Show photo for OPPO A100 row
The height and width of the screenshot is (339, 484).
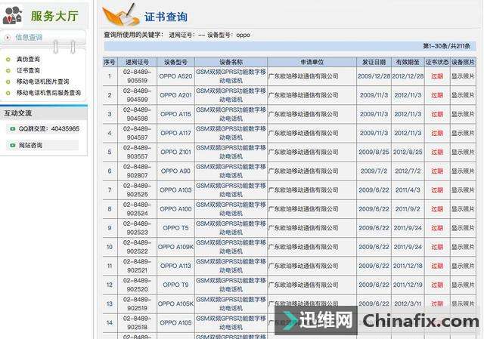click(463, 209)
